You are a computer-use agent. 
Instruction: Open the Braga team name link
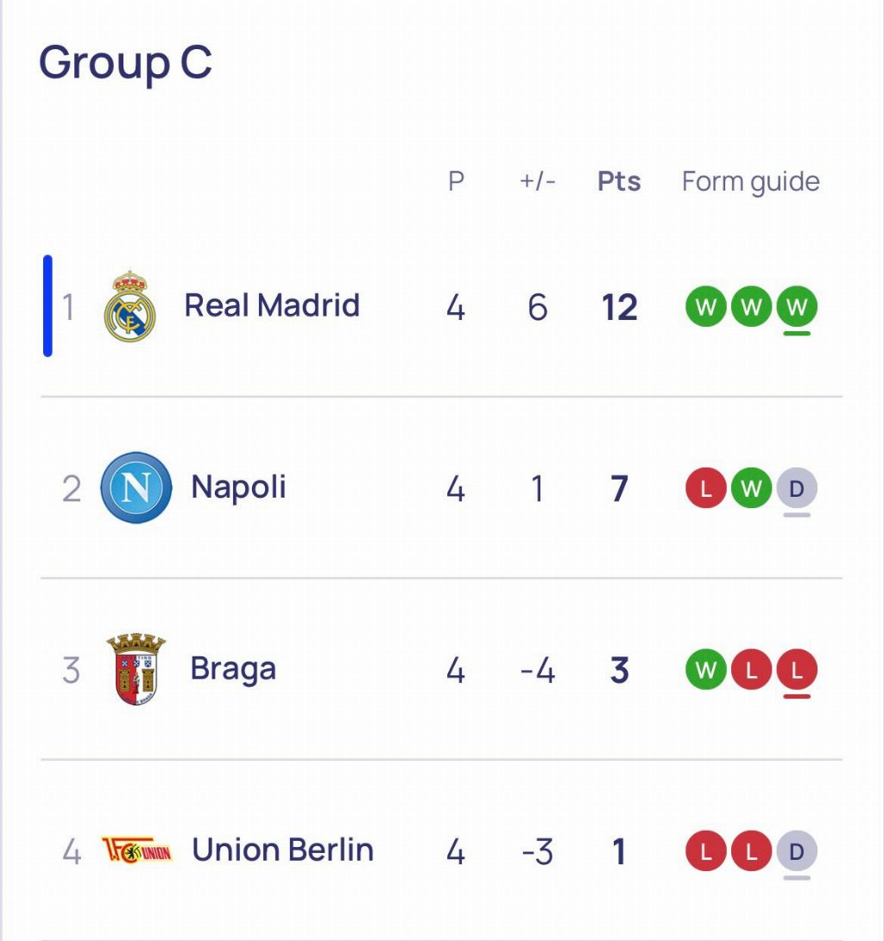coord(233,668)
